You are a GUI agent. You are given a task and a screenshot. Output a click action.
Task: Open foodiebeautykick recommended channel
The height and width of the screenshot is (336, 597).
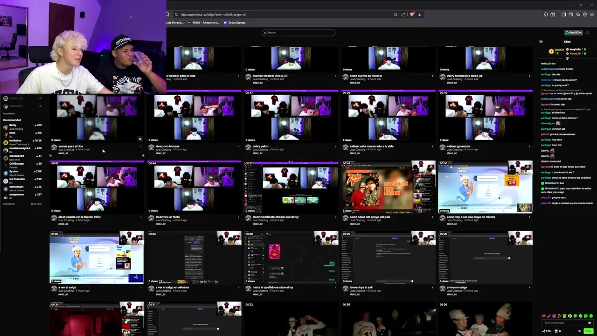pyautogui.click(x=22, y=150)
